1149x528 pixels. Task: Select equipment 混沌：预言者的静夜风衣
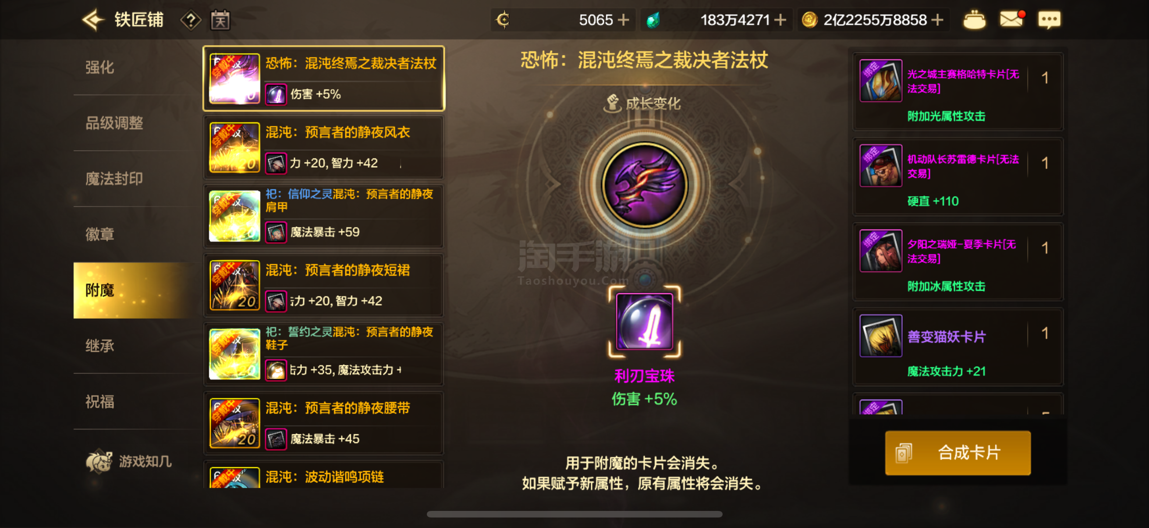(323, 148)
